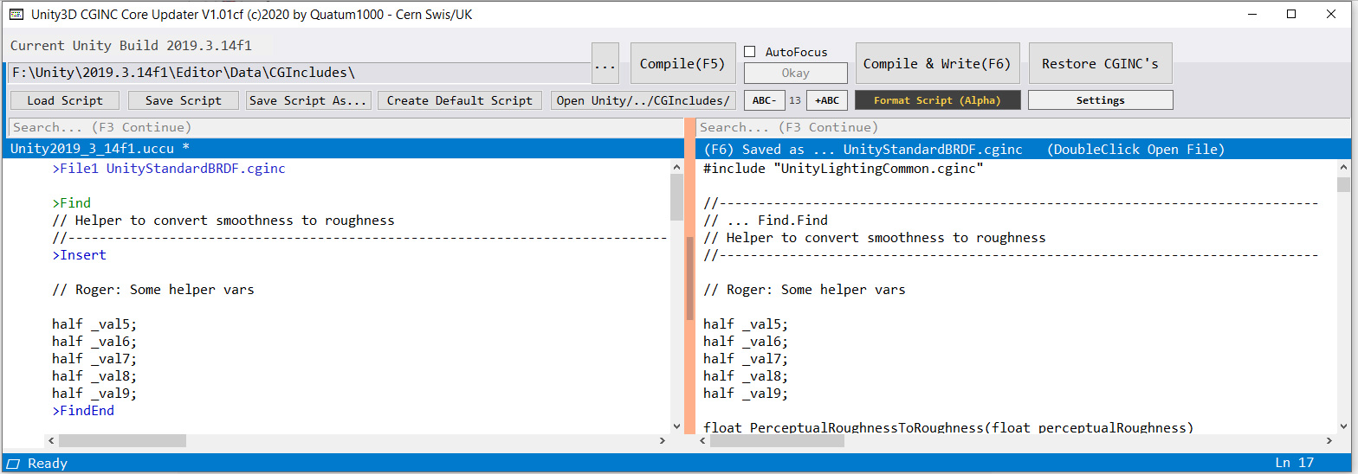
Task: Click right pane scroll left arrow
Action: tap(702, 440)
